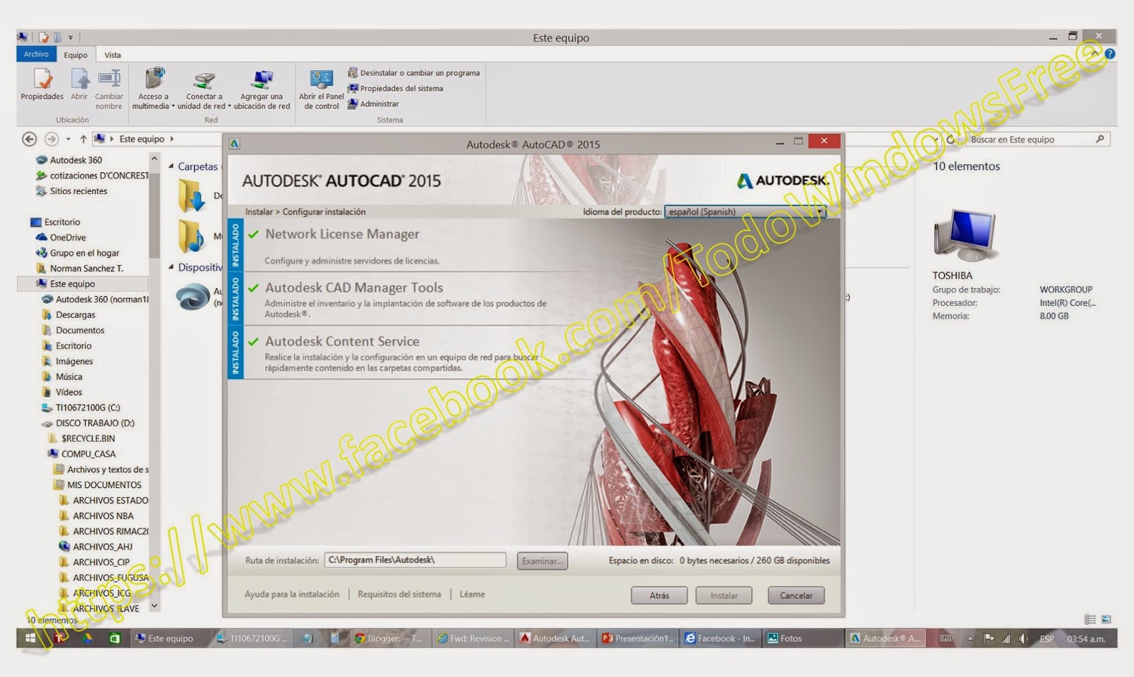Switch to the Vista ribbon tab
The height and width of the screenshot is (677, 1134).
113,55
